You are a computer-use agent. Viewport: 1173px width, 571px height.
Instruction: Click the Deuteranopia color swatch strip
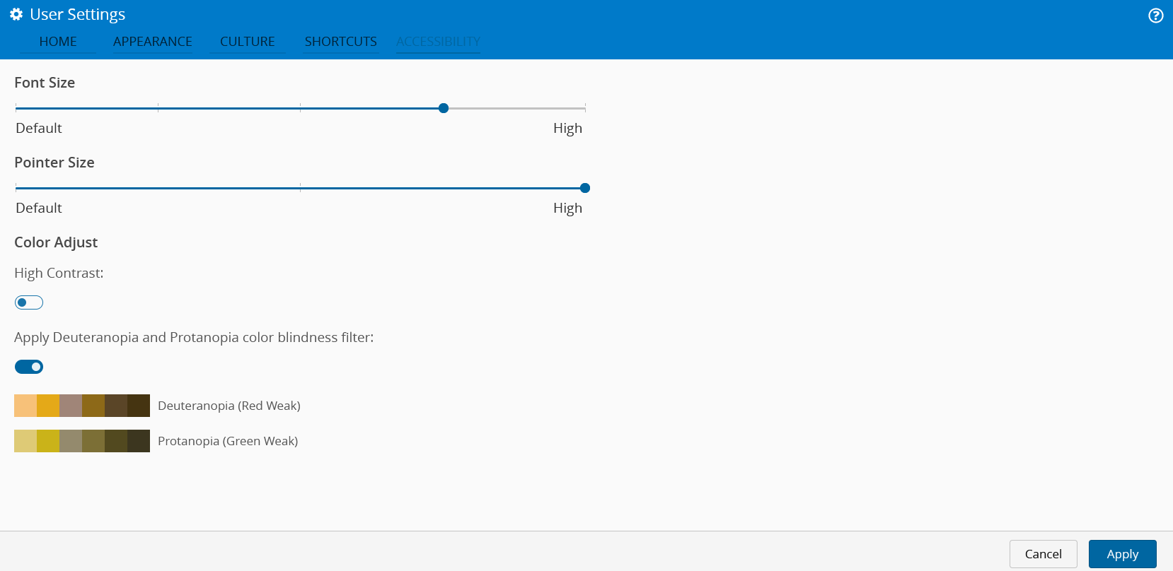pyautogui.click(x=82, y=406)
